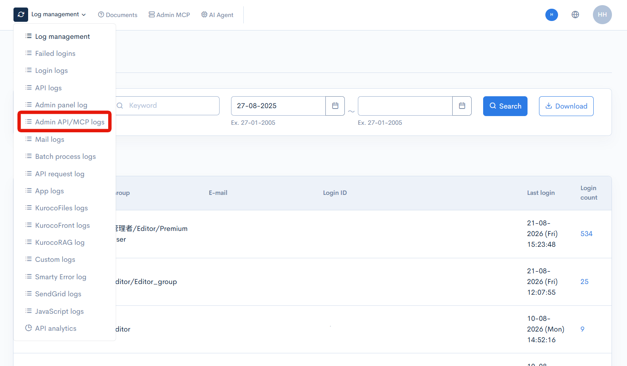Viewport: 627px width, 366px height.
Task: Click the empty end date field
Action: (405, 106)
